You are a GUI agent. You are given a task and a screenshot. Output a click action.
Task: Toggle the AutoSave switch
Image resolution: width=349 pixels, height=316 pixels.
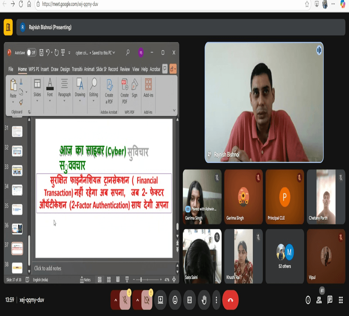(31, 53)
